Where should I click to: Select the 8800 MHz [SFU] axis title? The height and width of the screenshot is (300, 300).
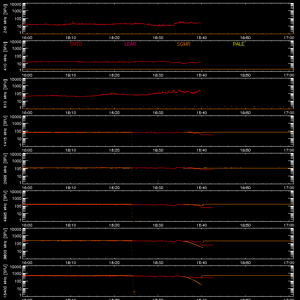[5, 243]
